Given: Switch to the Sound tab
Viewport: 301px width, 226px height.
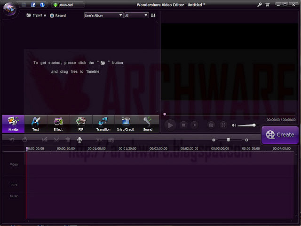Looking at the screenshot, I should click(x=148, y=124).
